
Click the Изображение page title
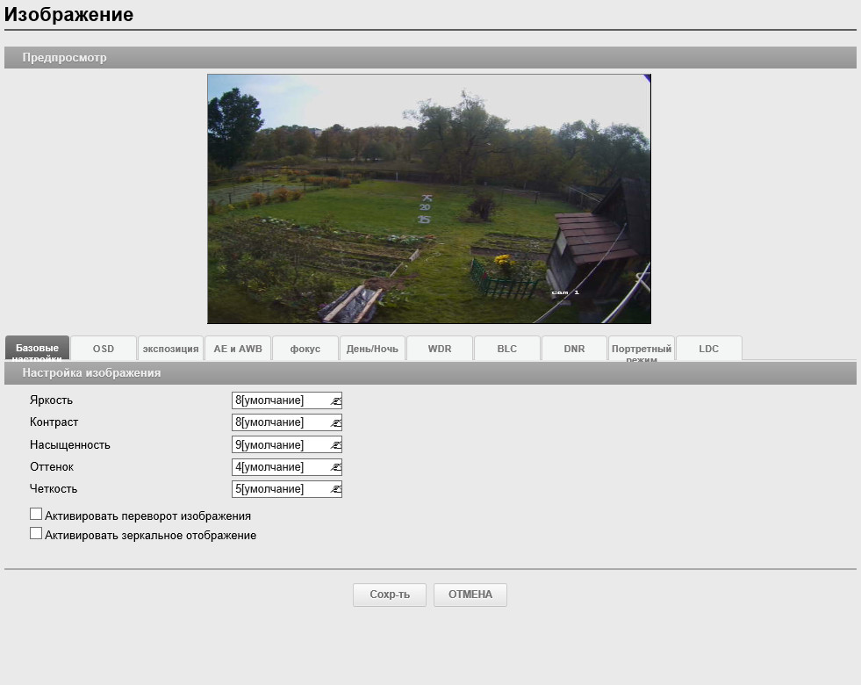coord(68,14)
